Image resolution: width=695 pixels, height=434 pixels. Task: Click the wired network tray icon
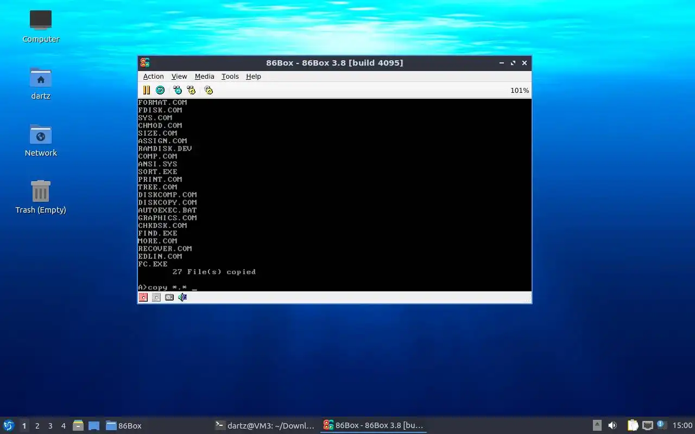pyautogui.click(x=647, y=426)
